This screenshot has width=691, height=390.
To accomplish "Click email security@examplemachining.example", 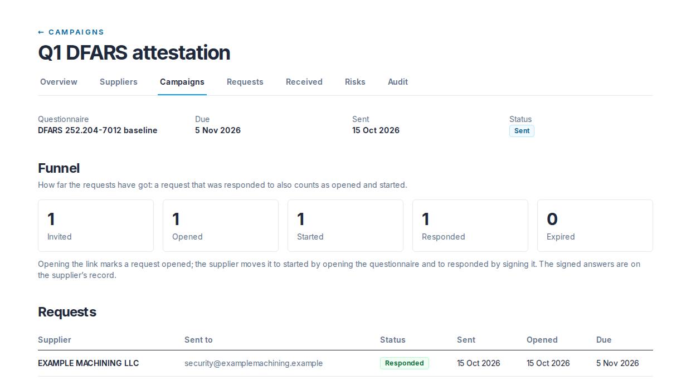I will (254, 363).
